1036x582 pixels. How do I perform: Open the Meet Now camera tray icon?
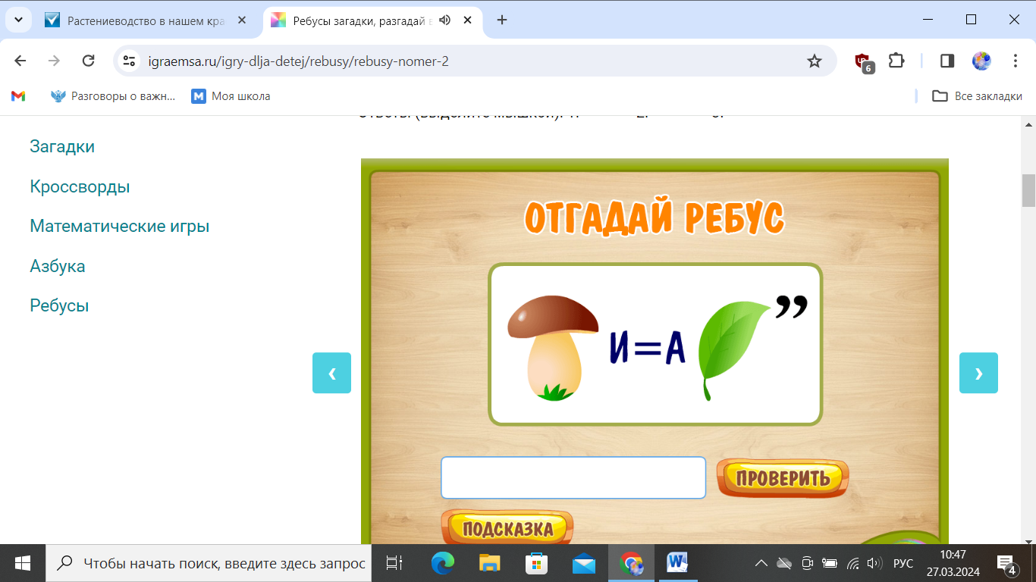[808, 563]
